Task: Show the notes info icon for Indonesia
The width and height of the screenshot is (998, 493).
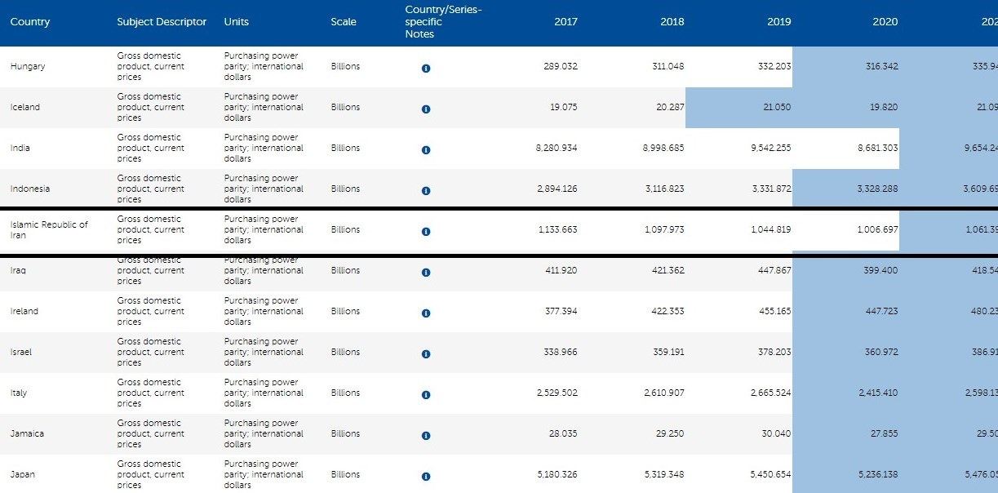Action: tap(426, 191)
